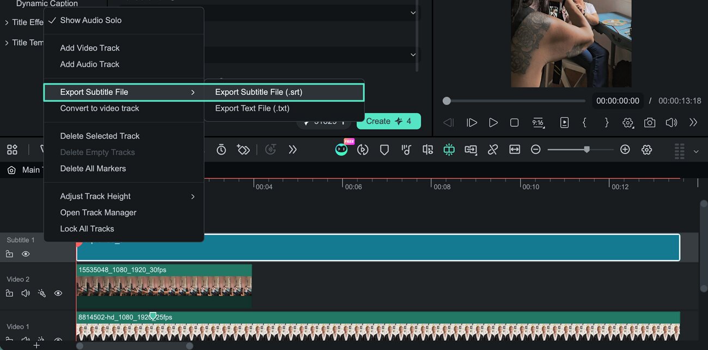Open timeline settings gear icon
This screenshot has width=708, height=350.
click(647, 150)
